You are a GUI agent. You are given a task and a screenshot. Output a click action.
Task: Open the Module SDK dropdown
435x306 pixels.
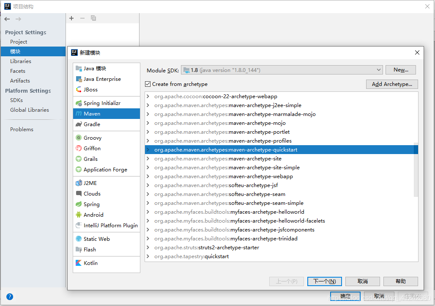282,70
